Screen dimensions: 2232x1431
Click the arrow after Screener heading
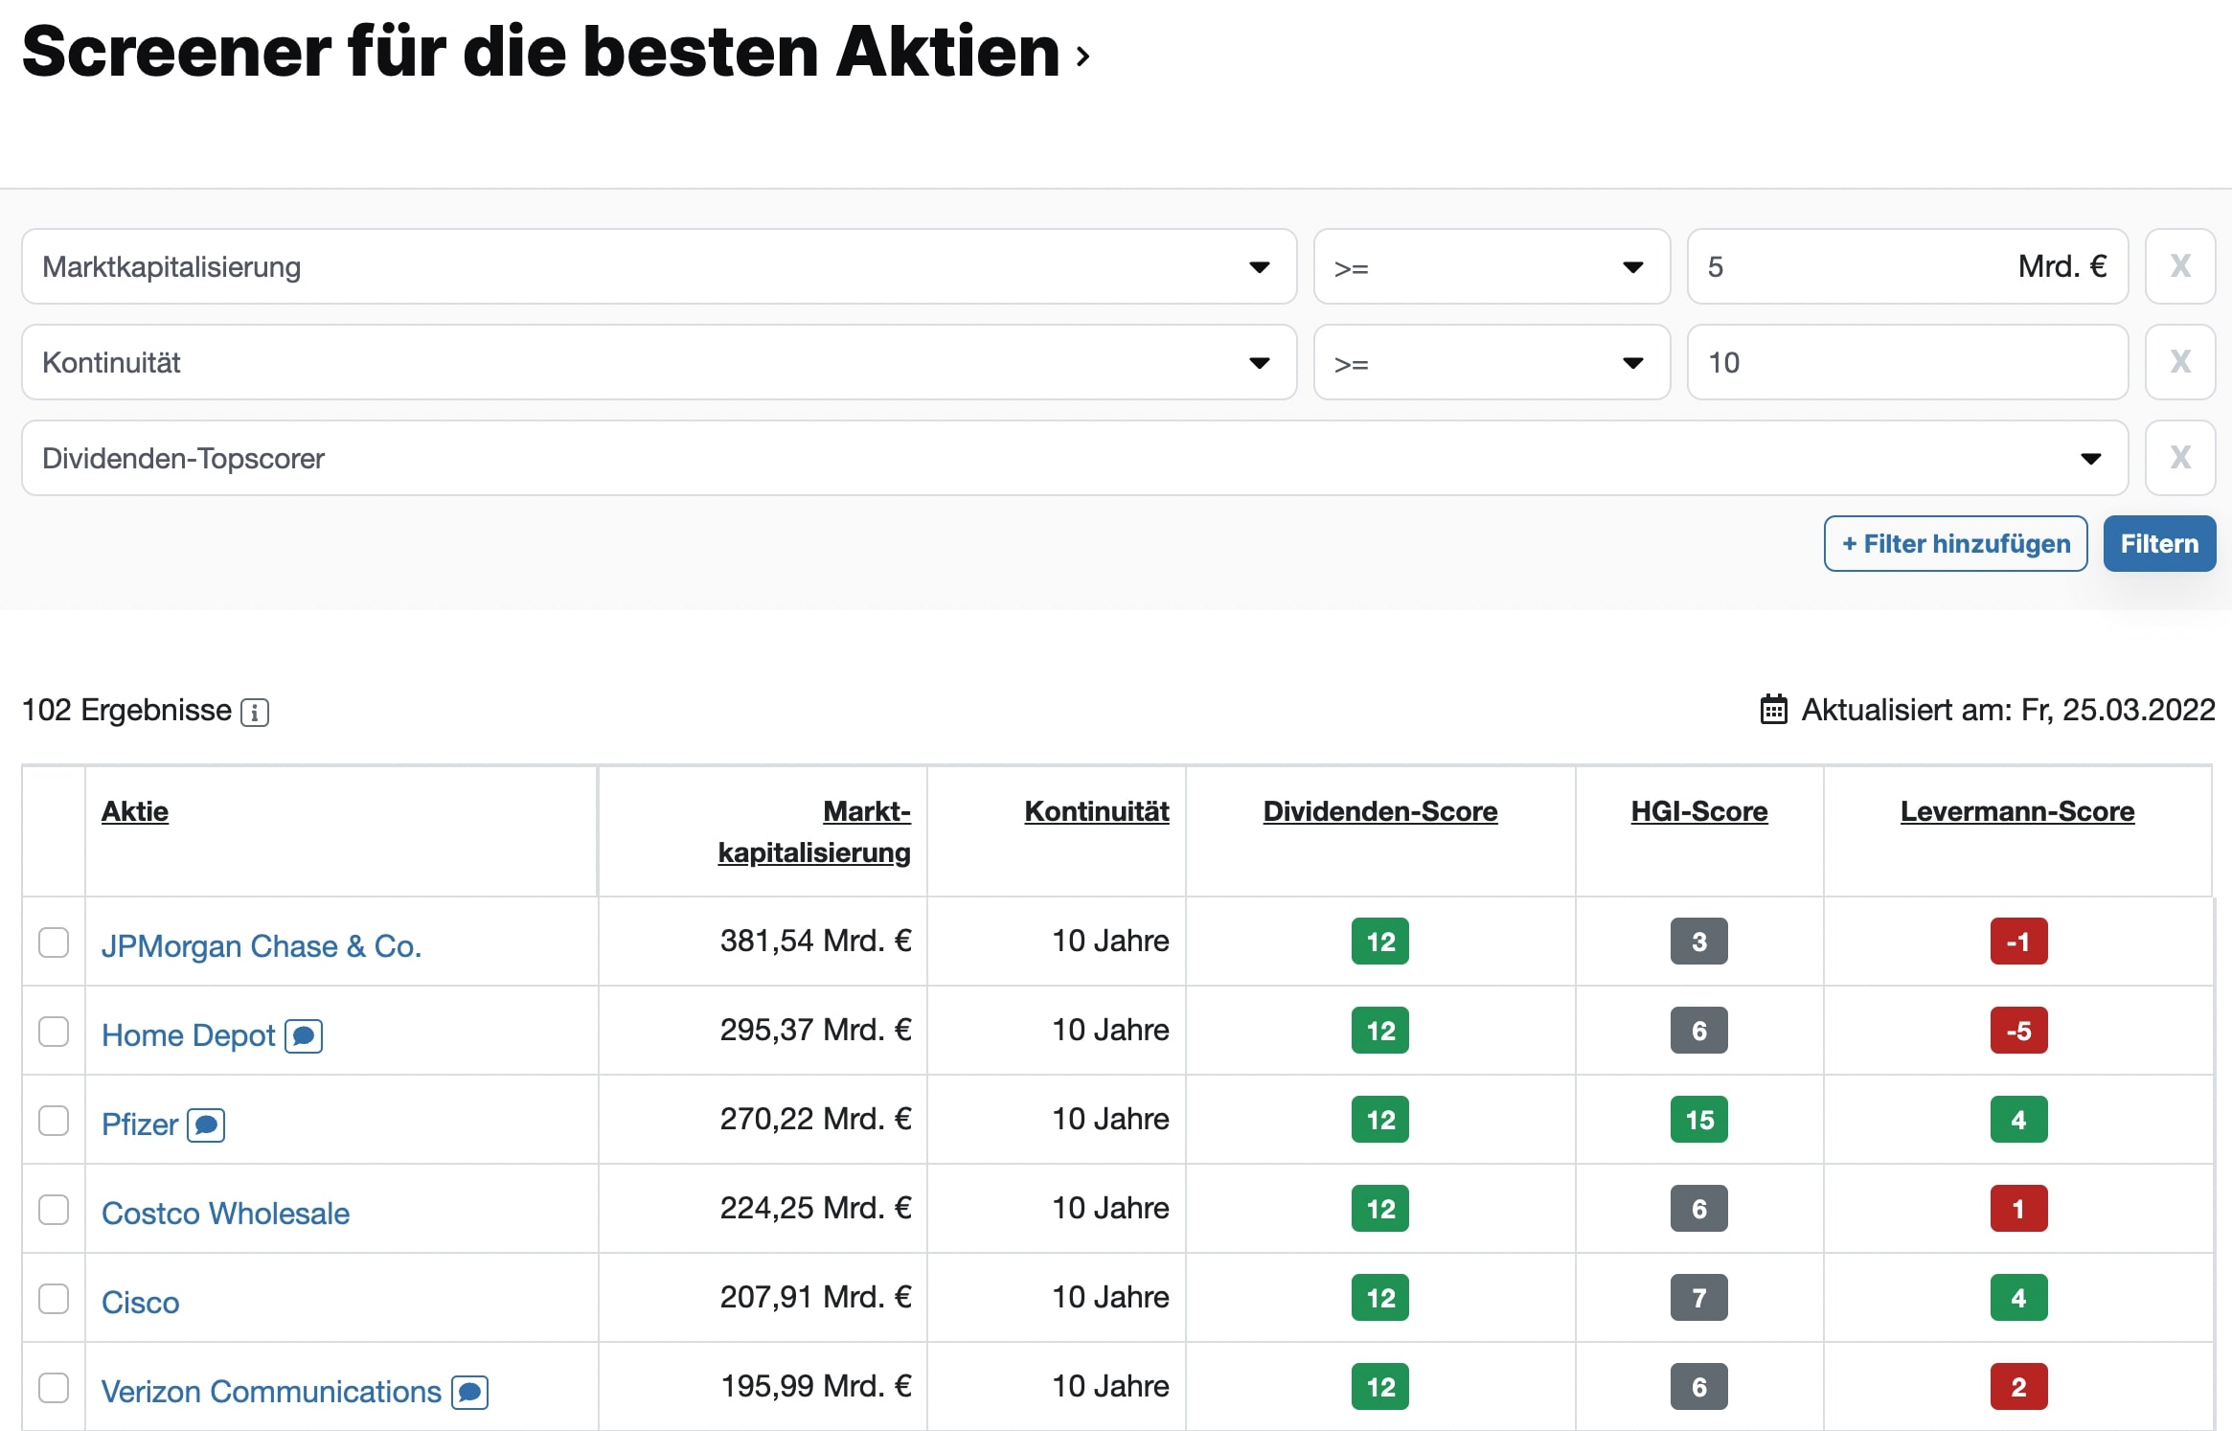[1082, 57]
